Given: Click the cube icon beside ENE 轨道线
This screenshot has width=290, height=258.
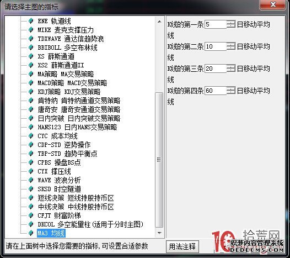Looking at the screenshot, I should coord(31,21).
